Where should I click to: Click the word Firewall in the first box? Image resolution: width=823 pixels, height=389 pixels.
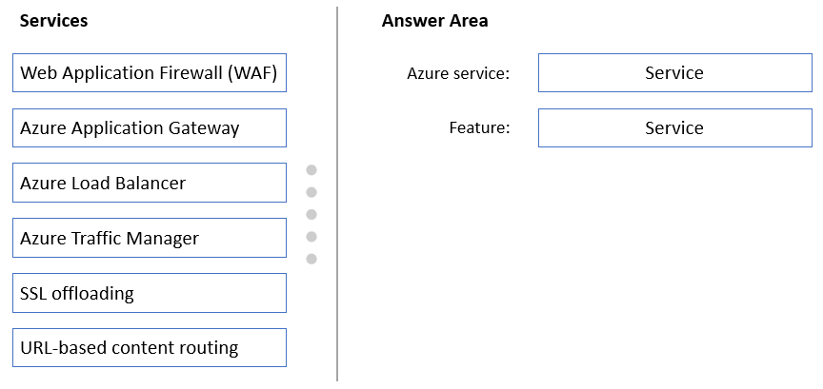[191, 72]
